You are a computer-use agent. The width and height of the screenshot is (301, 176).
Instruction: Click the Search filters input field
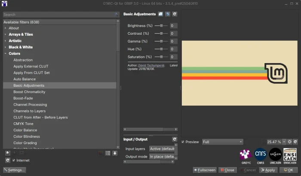point(61,15)
